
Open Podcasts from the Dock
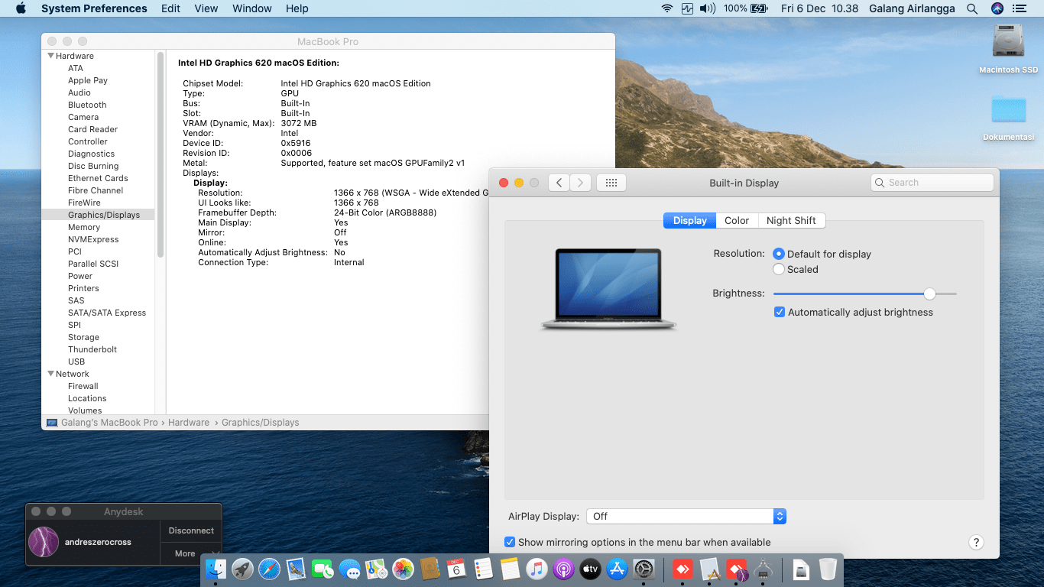click(563, 569)
